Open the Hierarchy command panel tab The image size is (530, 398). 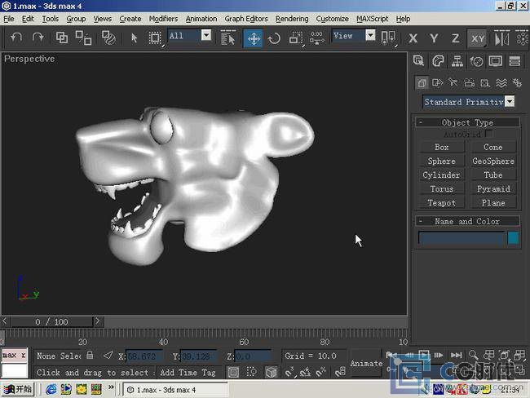tap(457, 61)
